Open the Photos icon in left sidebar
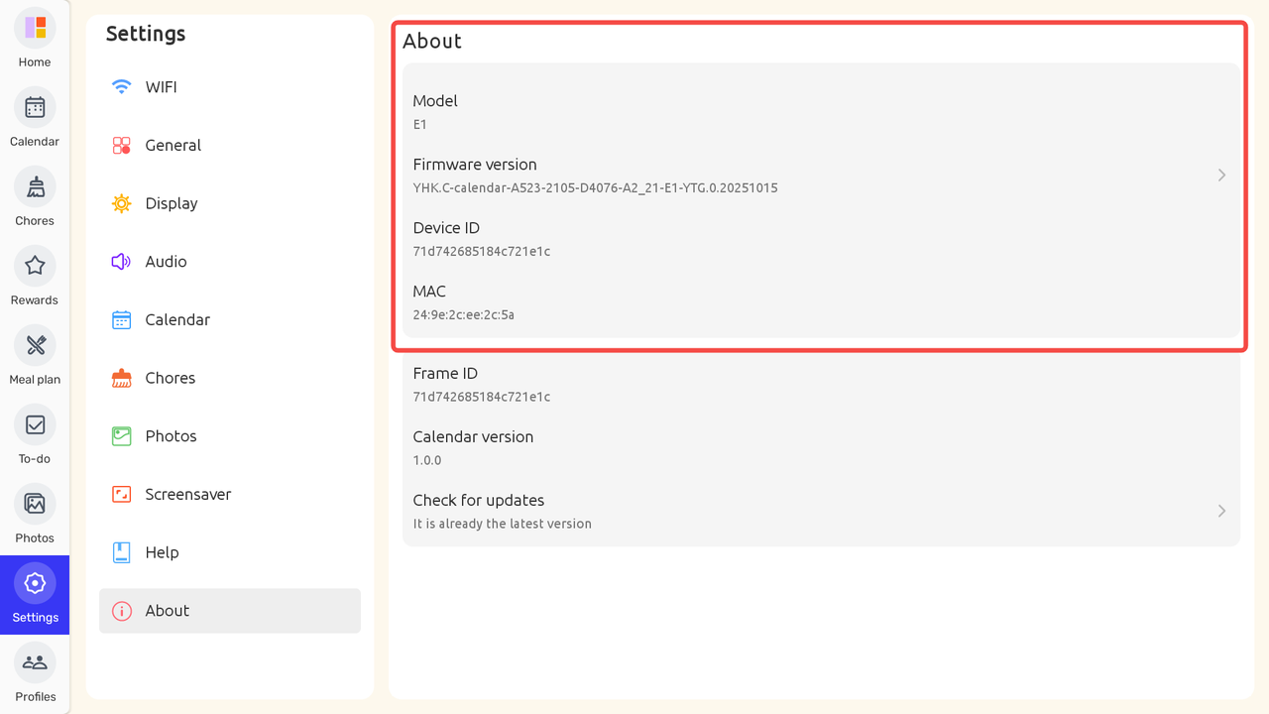 (35, 504)
